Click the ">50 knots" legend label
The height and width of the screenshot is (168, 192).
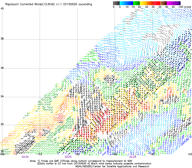tap(184, 7)
